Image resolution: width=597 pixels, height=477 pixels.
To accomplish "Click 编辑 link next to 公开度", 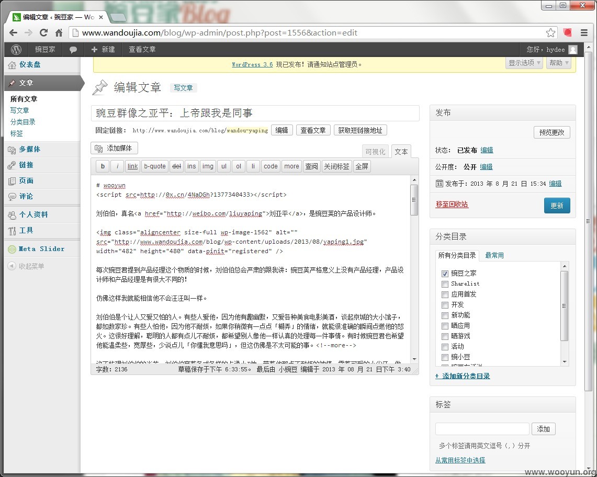I will tap(486, 167).
